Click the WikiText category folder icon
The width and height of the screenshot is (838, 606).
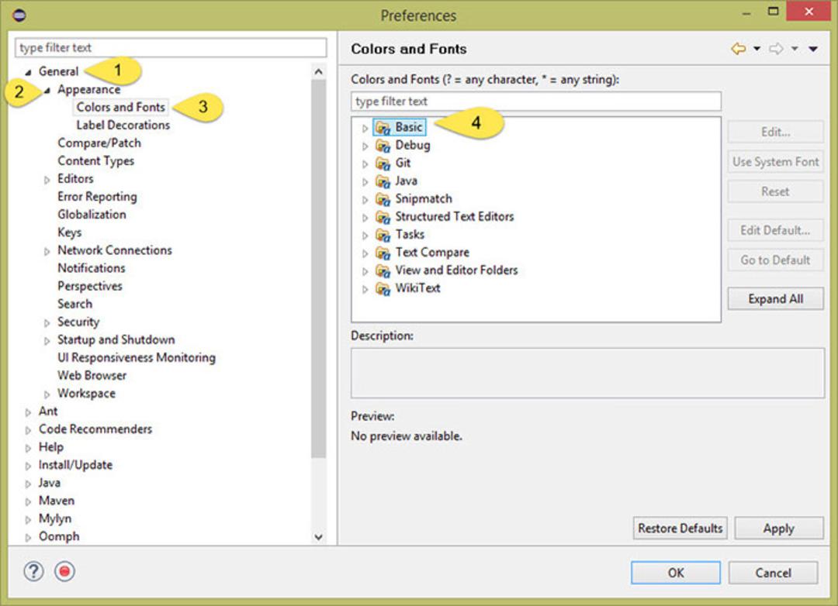(383, 289)
